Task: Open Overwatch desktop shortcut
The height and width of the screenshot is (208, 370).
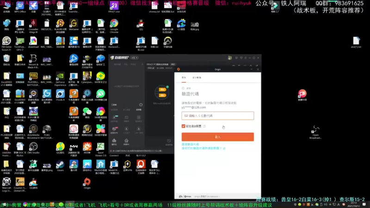Action: click(x=168, y=42)
